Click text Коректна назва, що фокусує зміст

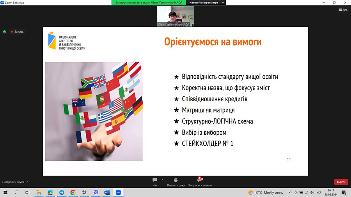pos(226,88)
